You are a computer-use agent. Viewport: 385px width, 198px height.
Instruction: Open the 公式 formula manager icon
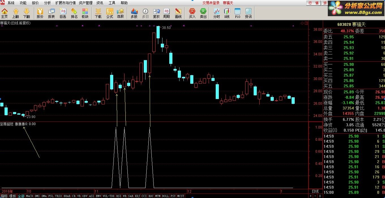coord(110,13)
